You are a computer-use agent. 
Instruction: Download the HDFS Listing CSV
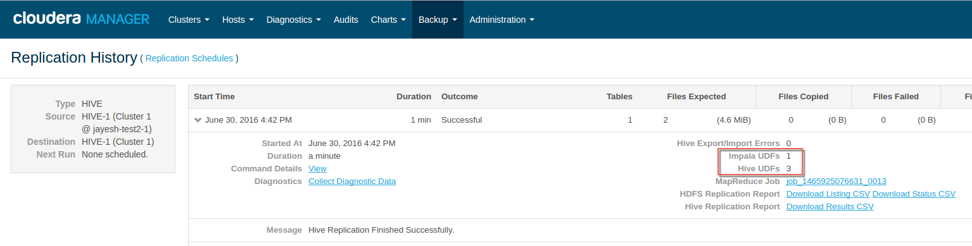tap(828, 194)
